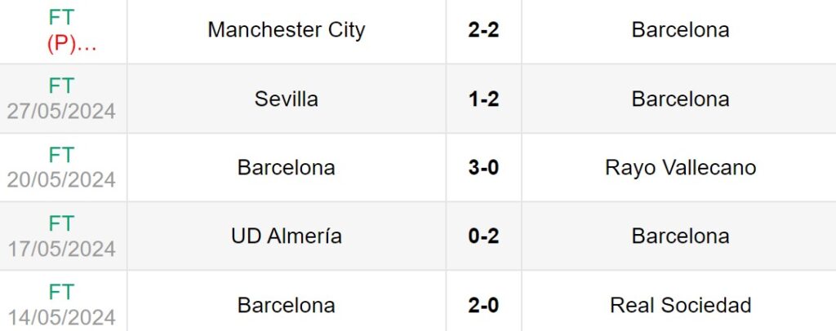Select Barcelona in the UD Almería match
The width and height of the screenshot is (836, 331).
point(680,236)
